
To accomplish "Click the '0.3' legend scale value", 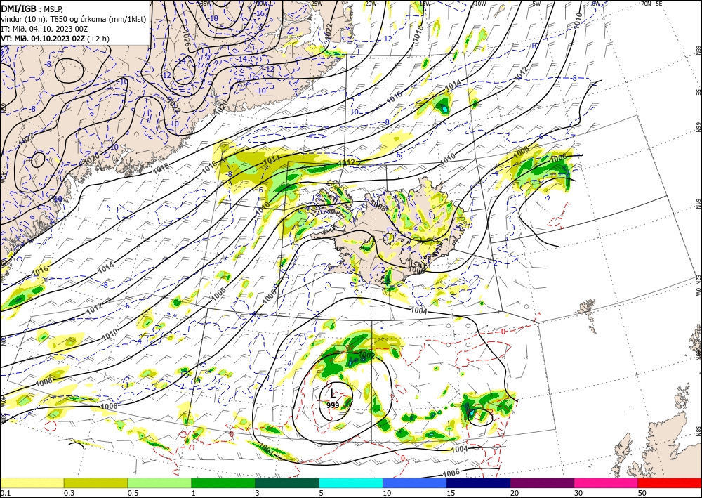I will click(x=69, y=493).
